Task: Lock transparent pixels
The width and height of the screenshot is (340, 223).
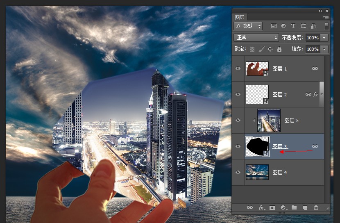Action: pos(252,49)
